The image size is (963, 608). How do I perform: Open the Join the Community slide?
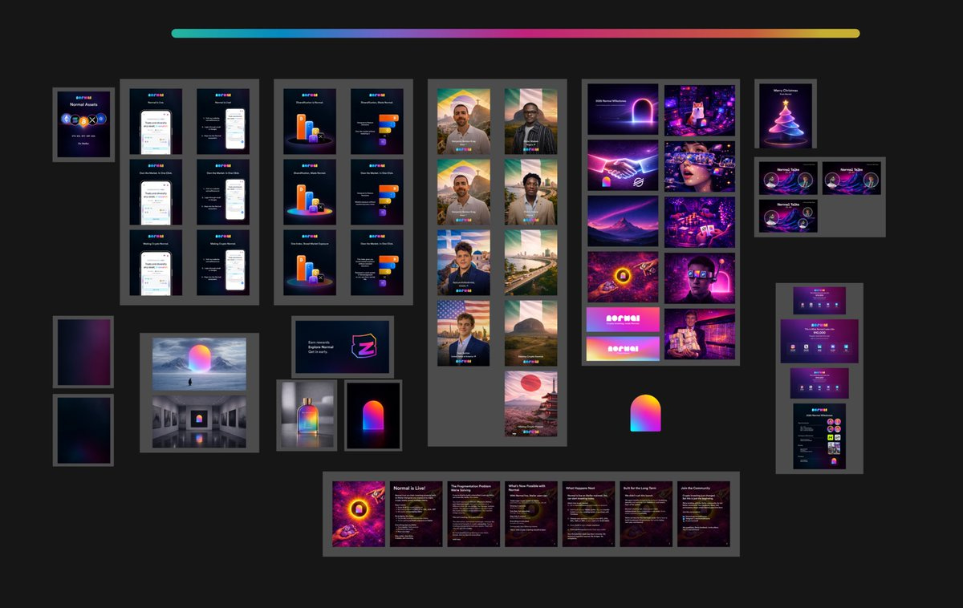pyautogui.click(x=704, y=514)
